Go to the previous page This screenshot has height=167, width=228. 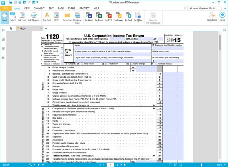(104, 165)
